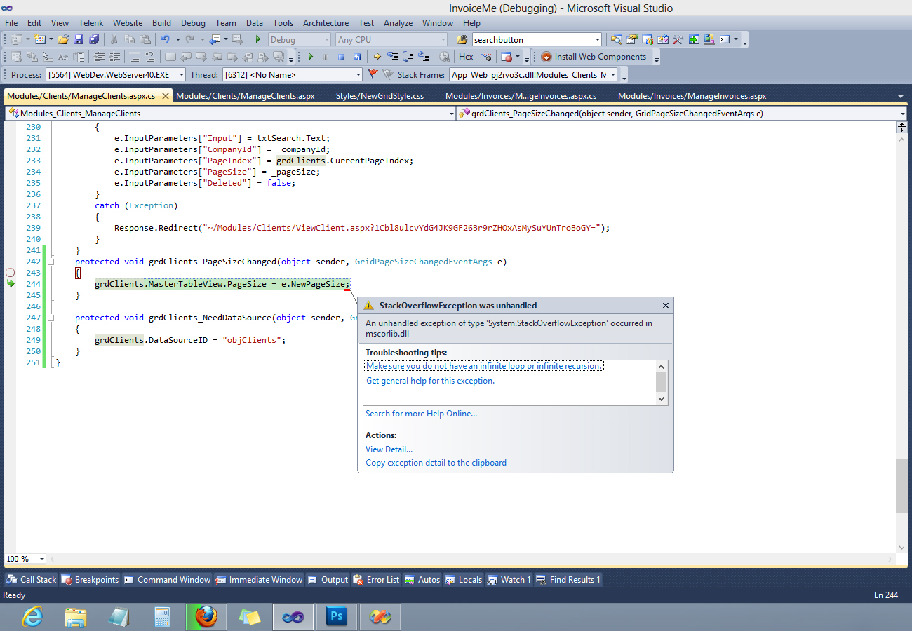Open the Stack Frame dropdown

[x=612, y=74]
